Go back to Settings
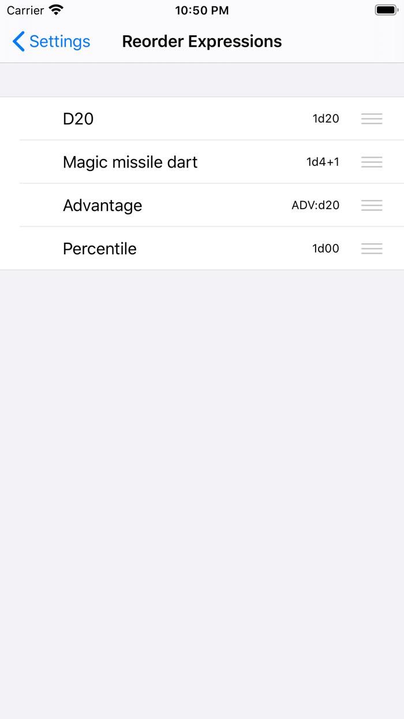404x719 pixels. point(51,41)
